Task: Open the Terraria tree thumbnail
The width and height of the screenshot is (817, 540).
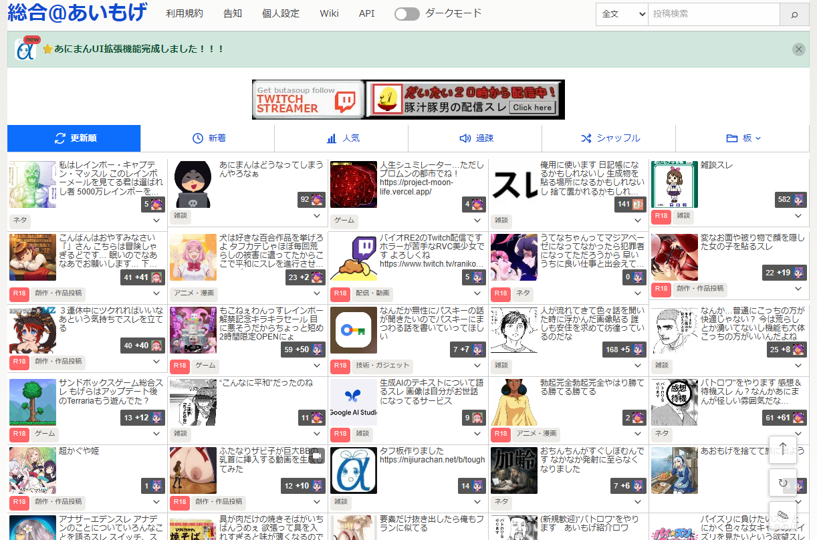Action: (x=33, y=402)
